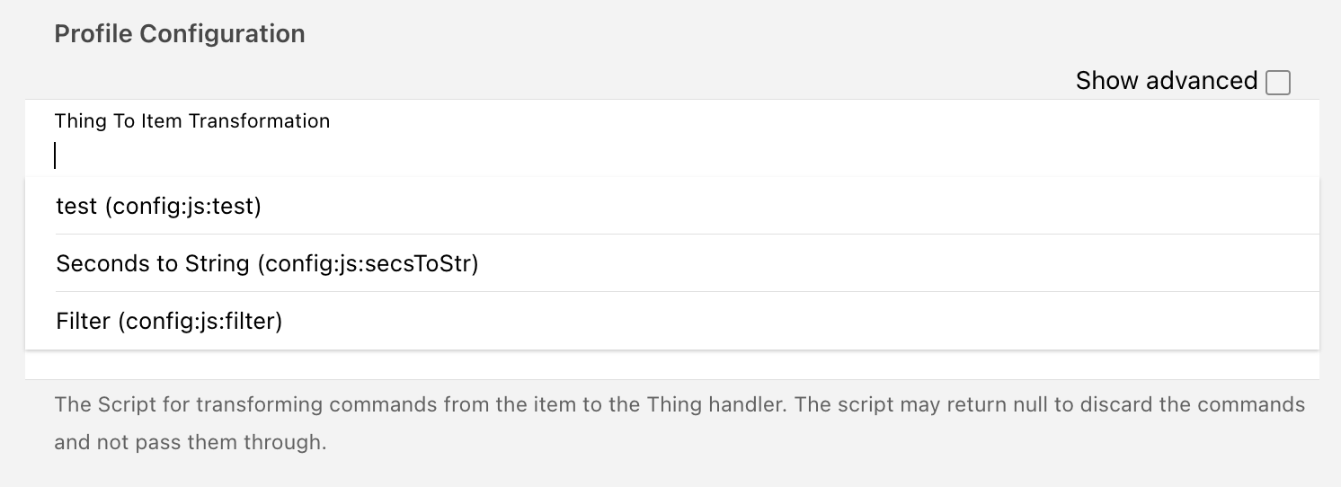Tick the box next to Show advanced
The image size is (1341, 487).
[1277, 83]
